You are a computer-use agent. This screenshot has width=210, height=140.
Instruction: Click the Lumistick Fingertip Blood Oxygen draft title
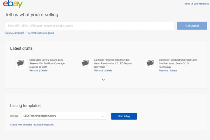pos(113,63)
